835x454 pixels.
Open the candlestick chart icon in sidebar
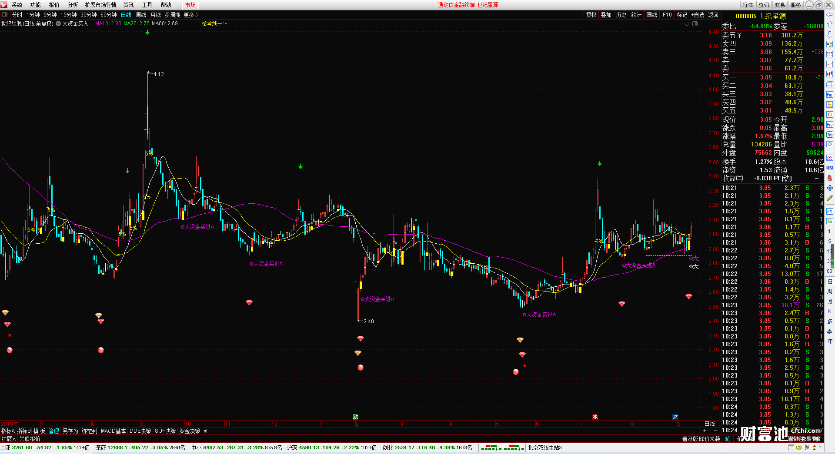830,74
